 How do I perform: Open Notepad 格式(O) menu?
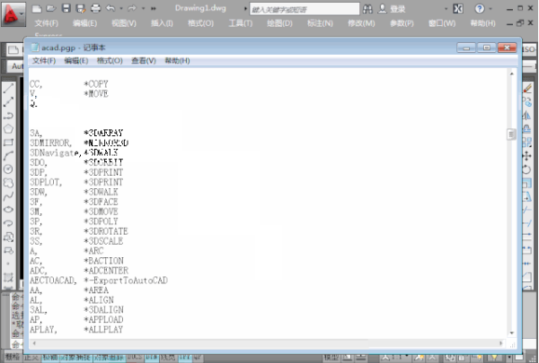click(x=110, y=61)
